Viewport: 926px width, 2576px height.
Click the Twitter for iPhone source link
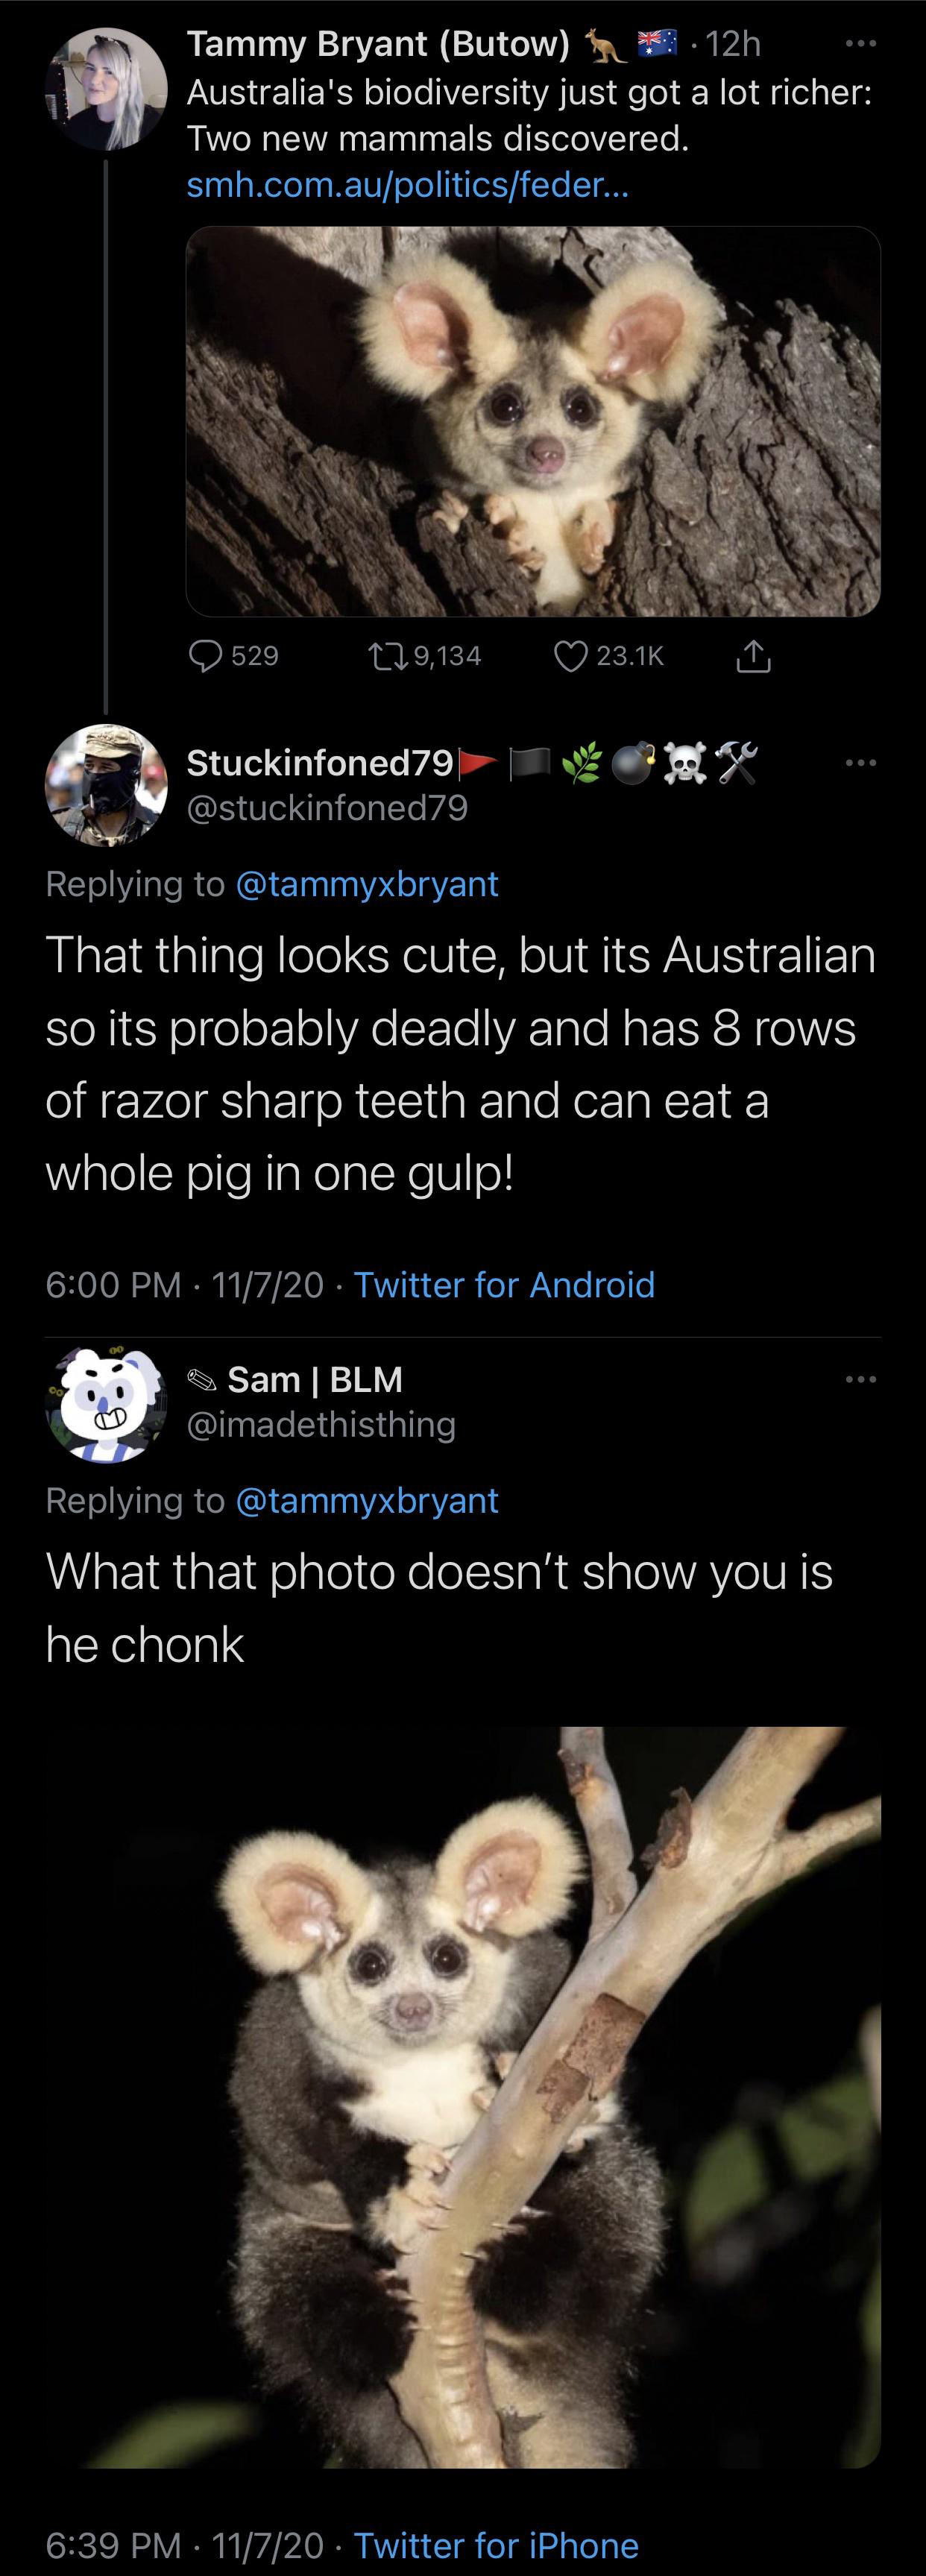tap(496, 2545)
